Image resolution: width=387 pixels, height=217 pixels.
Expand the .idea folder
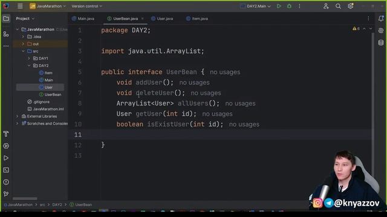pyautogui.click(x=23, y=37)
